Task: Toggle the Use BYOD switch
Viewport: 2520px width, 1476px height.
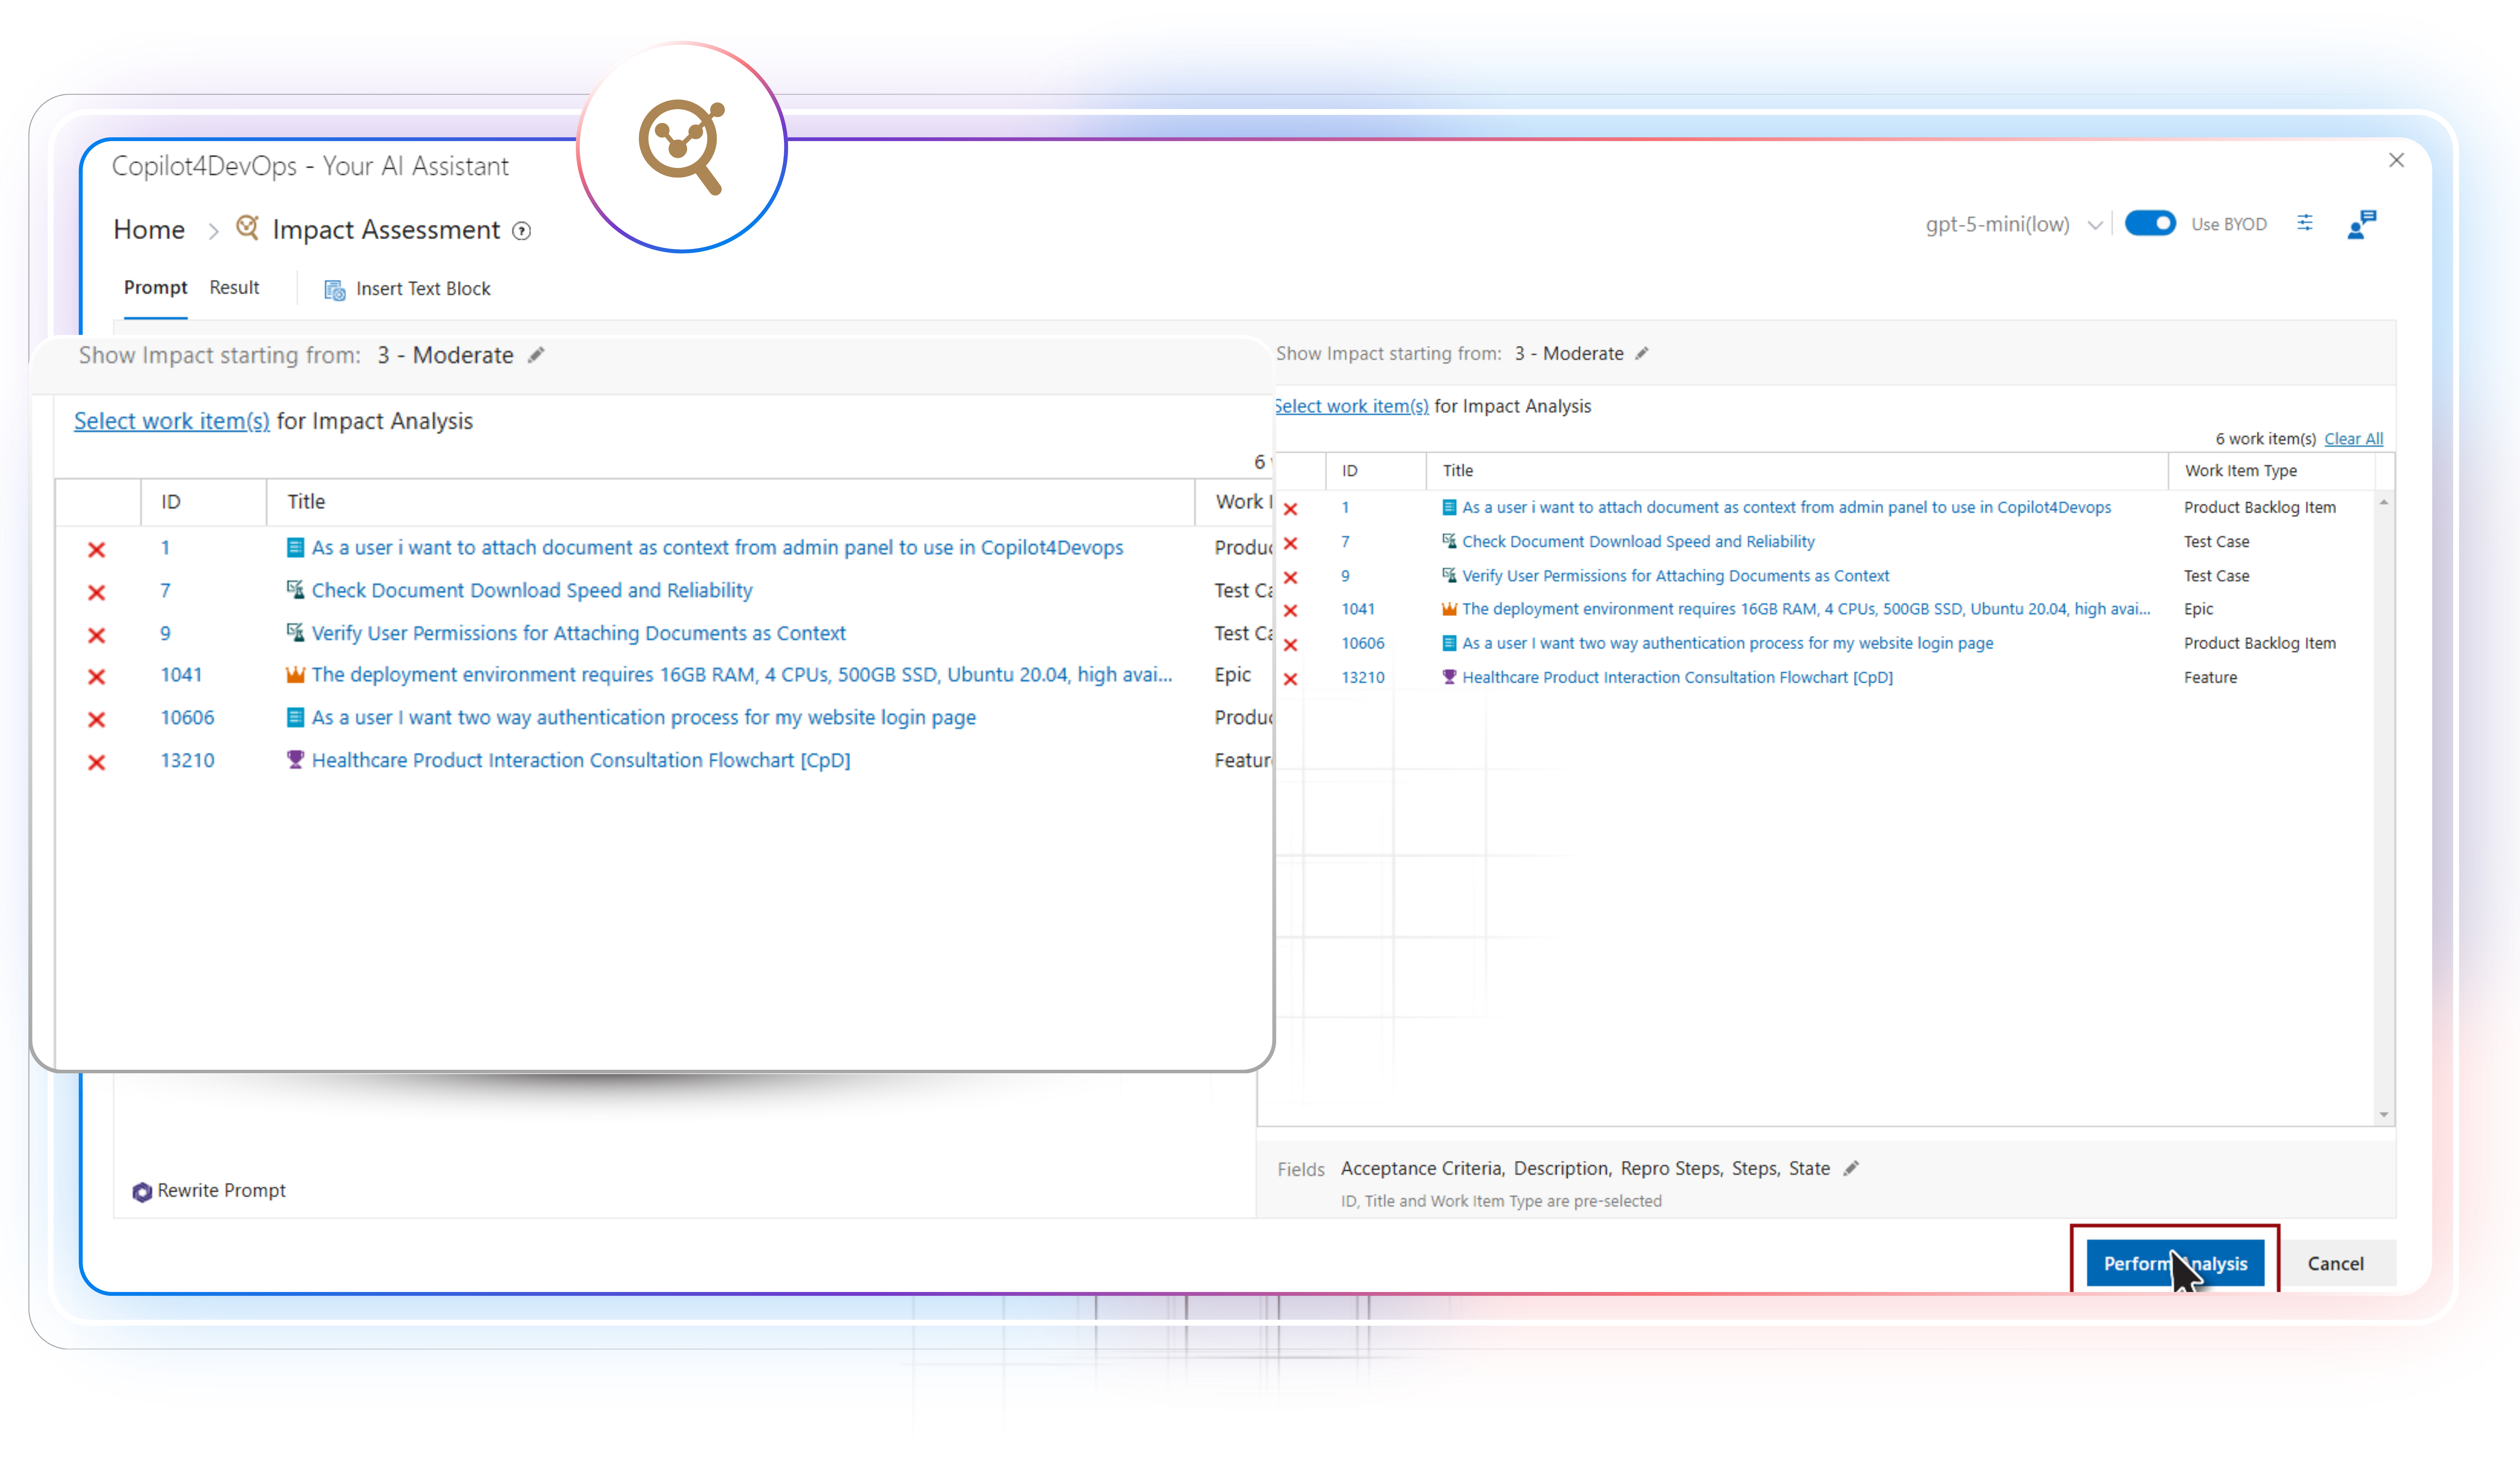Action: [x=2149, y=223]
